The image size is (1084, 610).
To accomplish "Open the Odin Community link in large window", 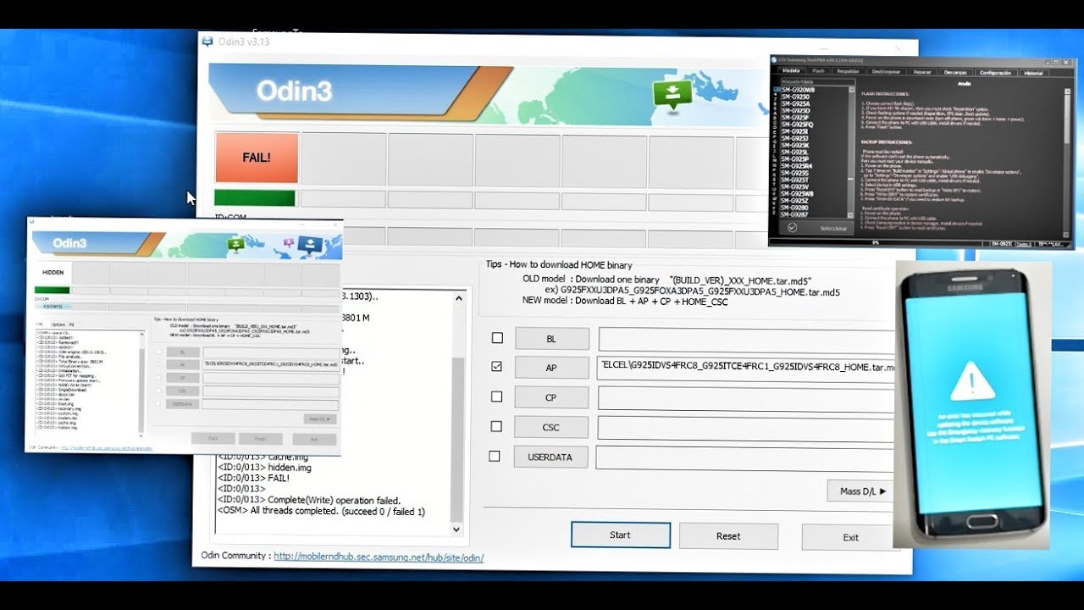I will pos(379,557).
